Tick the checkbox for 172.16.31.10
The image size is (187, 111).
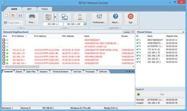4,50
